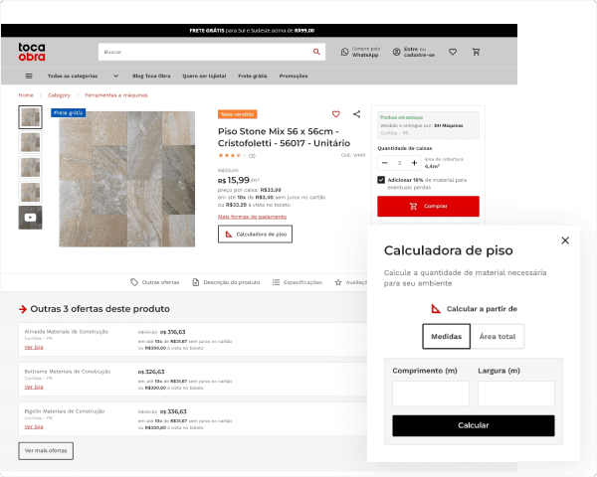Open Blog Toca Obra menu item
This screenshot has height=477, width=597.
coord(151,77)
